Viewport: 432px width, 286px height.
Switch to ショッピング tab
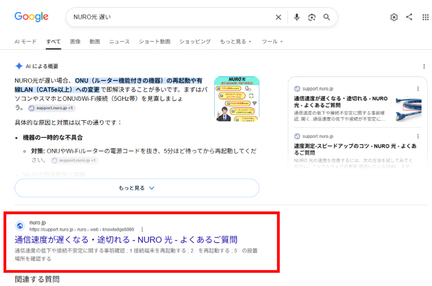(195, 41)
